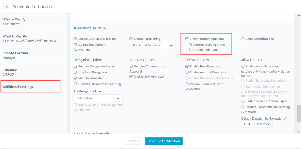Open the Months duration dropdown
The height and width of the screenshot is (149, 302).
pyautogui.click(x=263, y=124)
